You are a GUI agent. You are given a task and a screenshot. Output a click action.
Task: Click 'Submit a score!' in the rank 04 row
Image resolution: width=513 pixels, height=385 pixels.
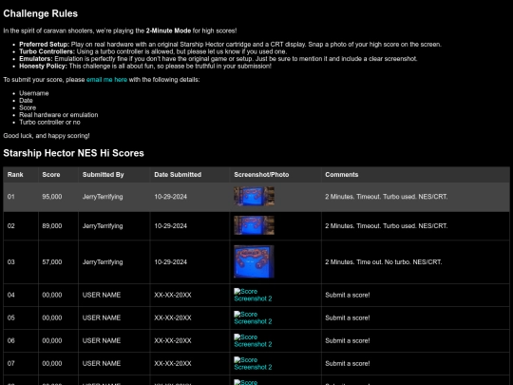coord(348,295)
